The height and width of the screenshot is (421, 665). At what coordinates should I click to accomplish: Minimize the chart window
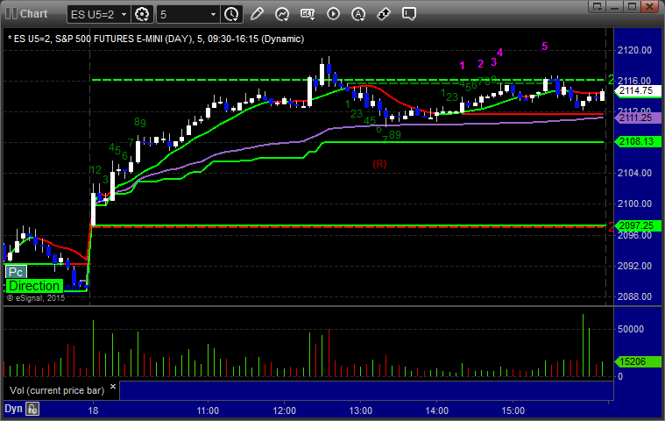click(x=615, y=6)
